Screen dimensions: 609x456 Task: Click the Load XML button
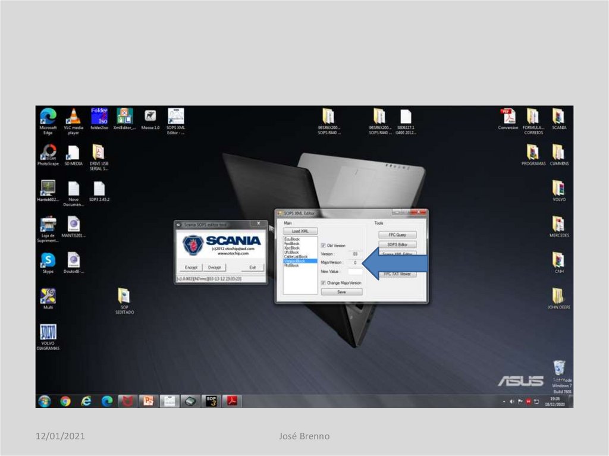[300, 231]
